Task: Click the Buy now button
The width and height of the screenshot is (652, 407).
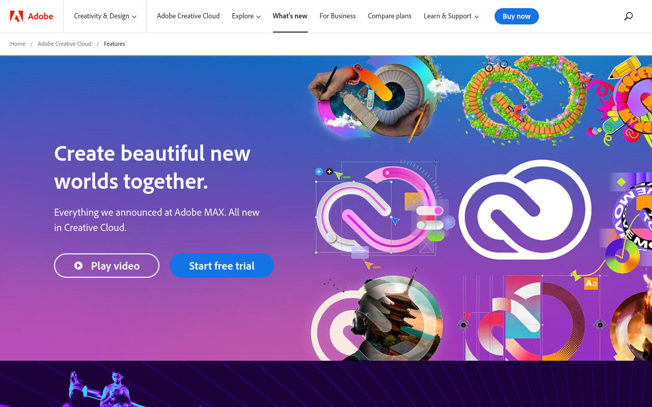Action: pos(517,16)
